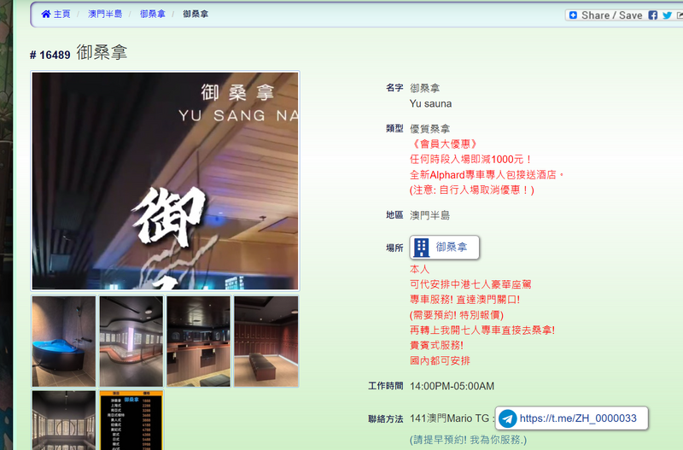Click the 御桑拿 venue button
The image size is (683, 450).
click(x=444, y=248)
